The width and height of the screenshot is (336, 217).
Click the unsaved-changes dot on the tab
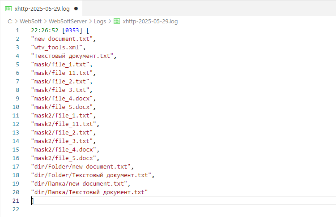click(x=76, y=9)
